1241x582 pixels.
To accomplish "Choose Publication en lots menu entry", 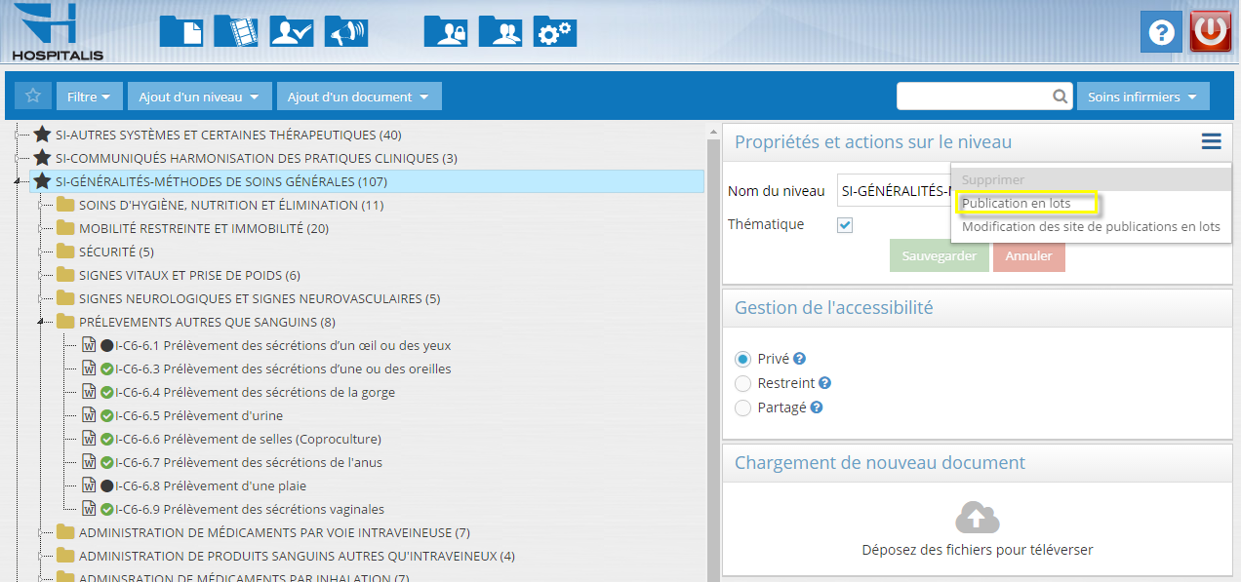I will click(x=1017, y=204).
